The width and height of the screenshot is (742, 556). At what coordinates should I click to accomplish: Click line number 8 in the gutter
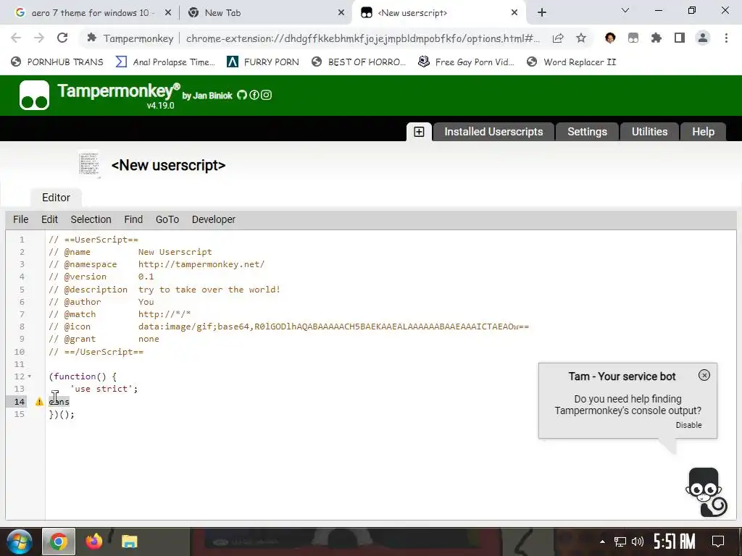pyautogui.click(x=22, y=327)
